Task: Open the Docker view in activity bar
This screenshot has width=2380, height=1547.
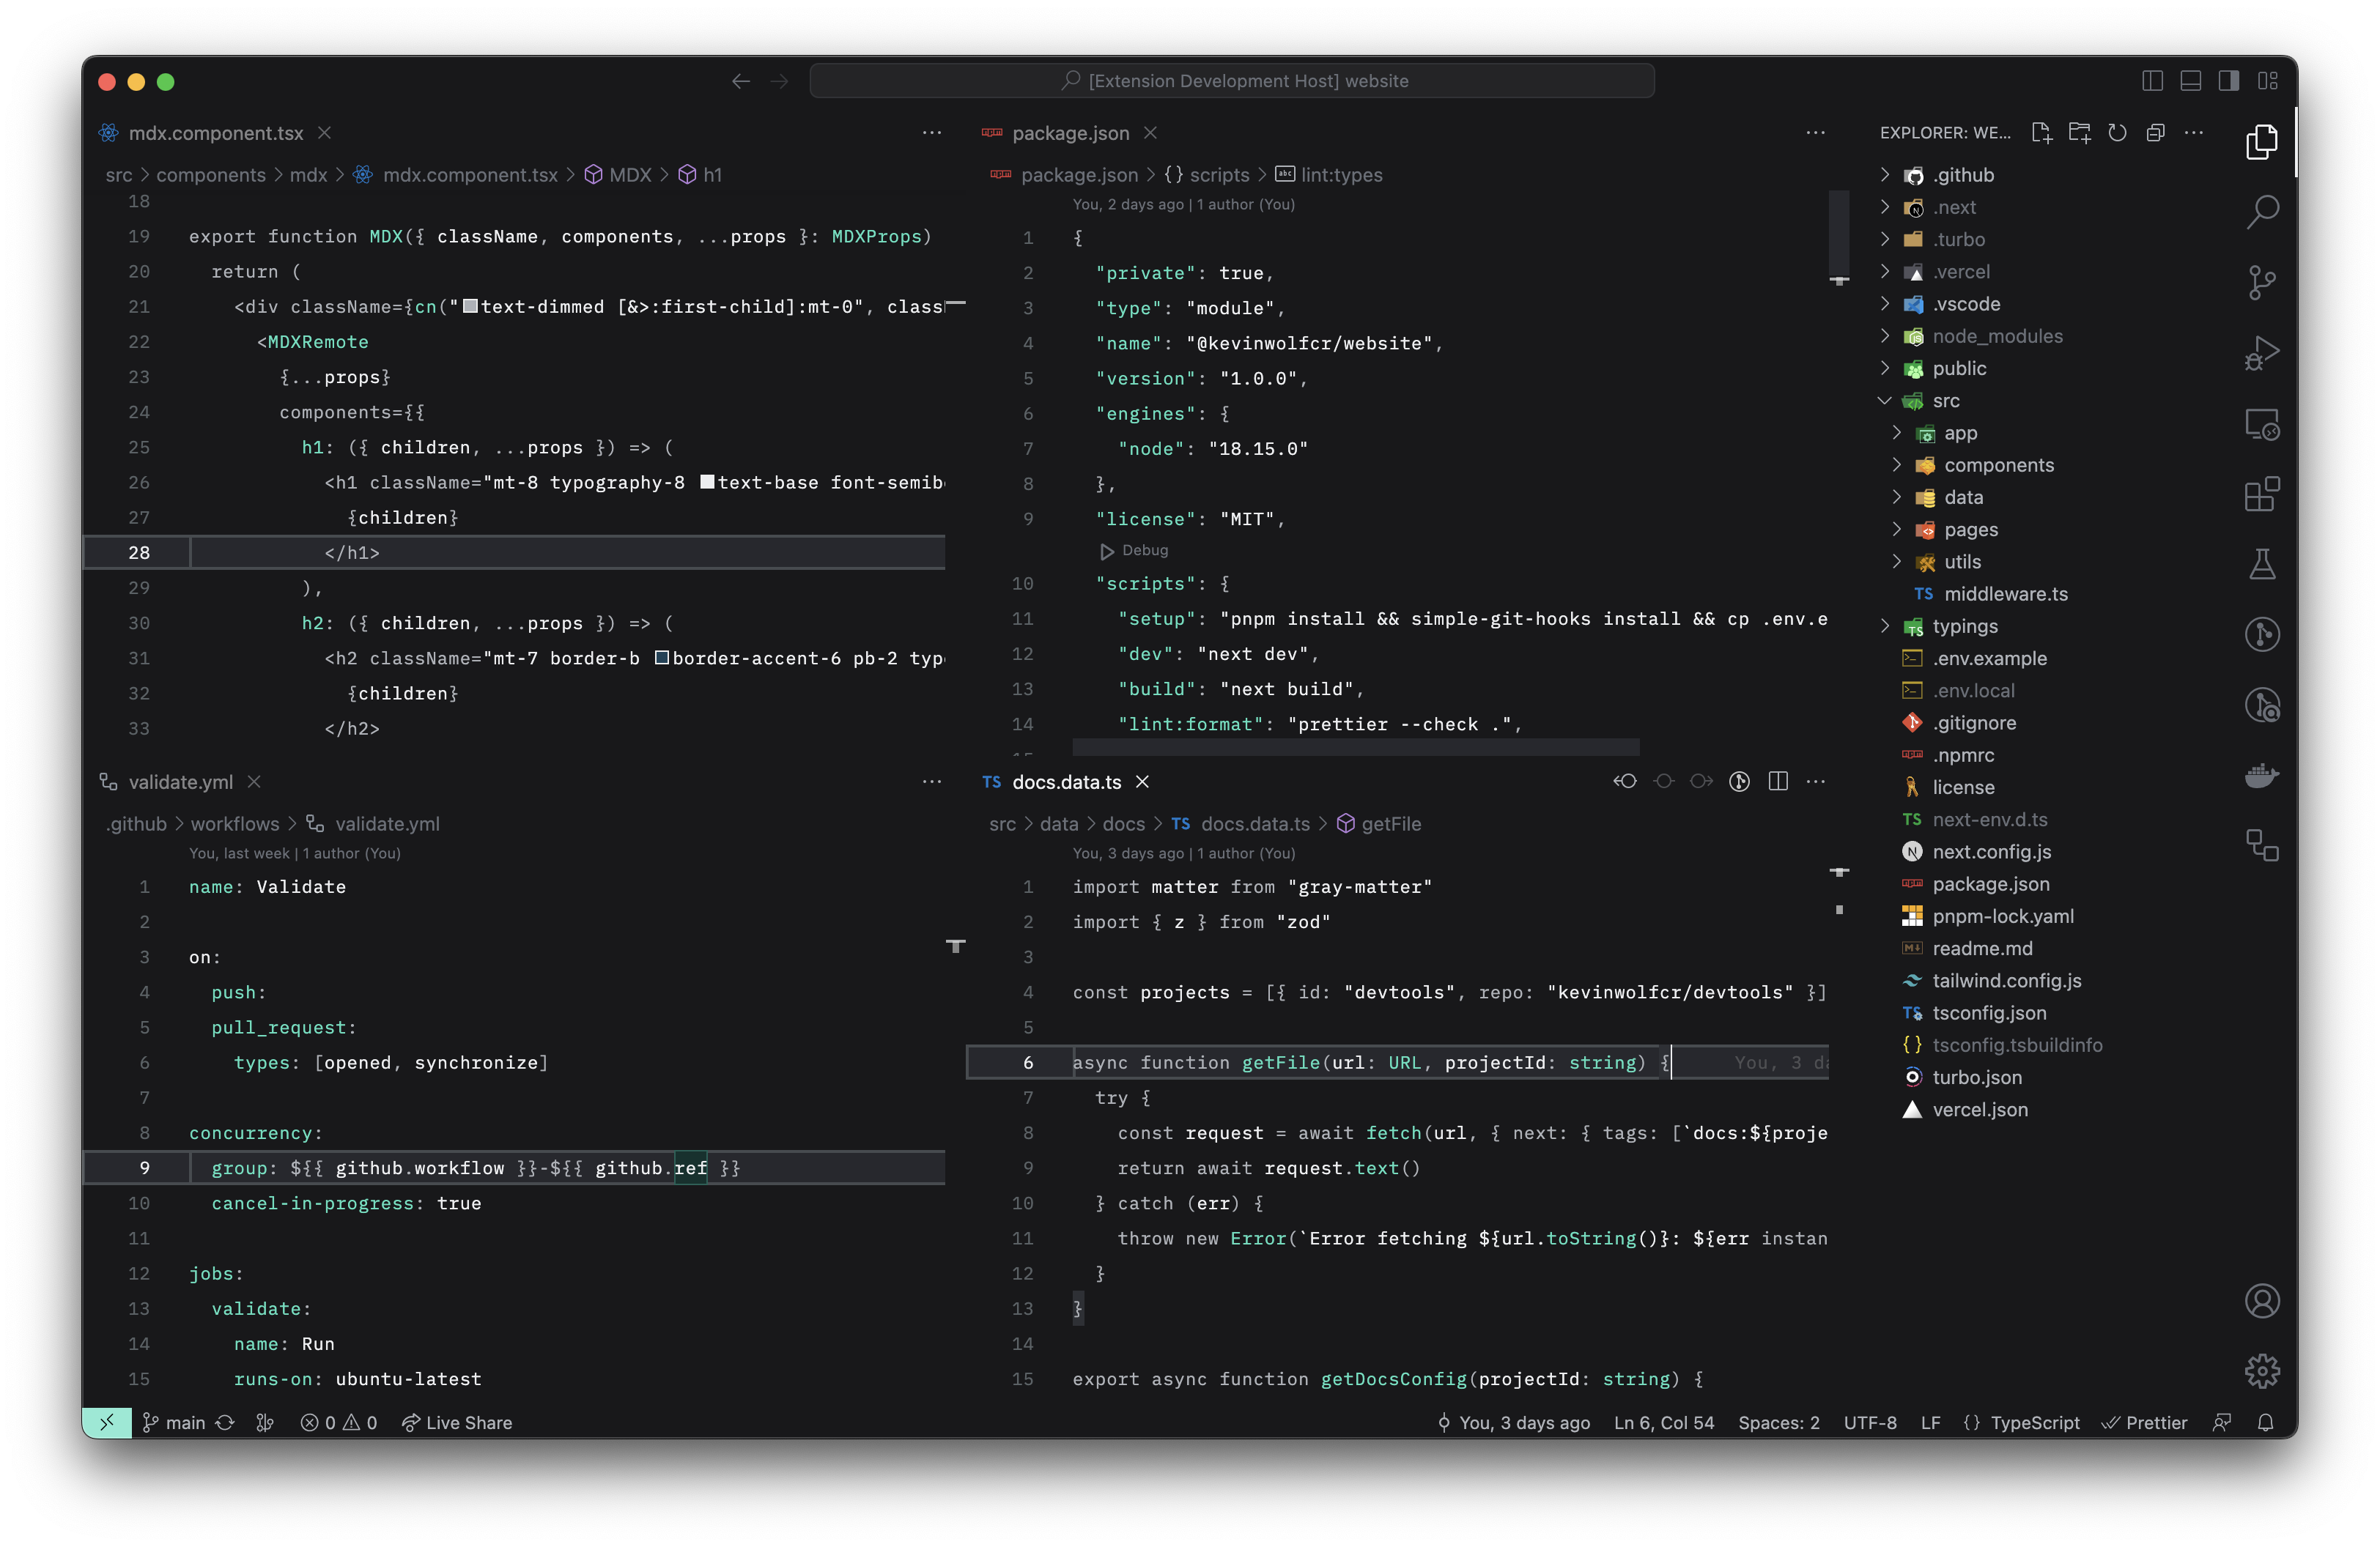Action: coord(2262,776)
